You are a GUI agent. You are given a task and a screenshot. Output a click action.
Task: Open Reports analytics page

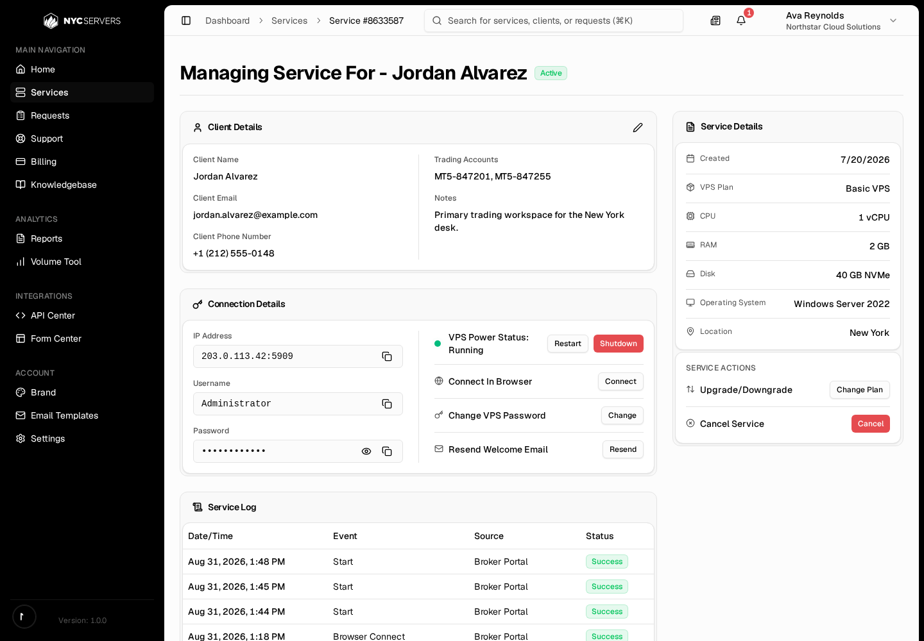[82, 238]
